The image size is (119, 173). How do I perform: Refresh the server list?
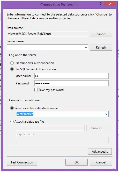(x=101, y=48)
